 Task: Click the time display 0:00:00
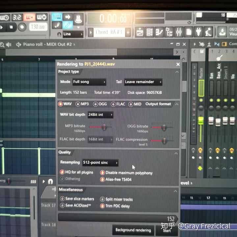113,18
